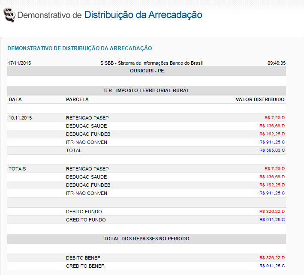304x275 pixels.
Task: Click R$ 326,22 D beside DEBITO FUNDO
Action: pos(272,211)
